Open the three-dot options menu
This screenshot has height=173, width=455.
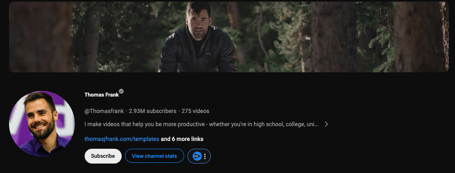coord(205,156)
